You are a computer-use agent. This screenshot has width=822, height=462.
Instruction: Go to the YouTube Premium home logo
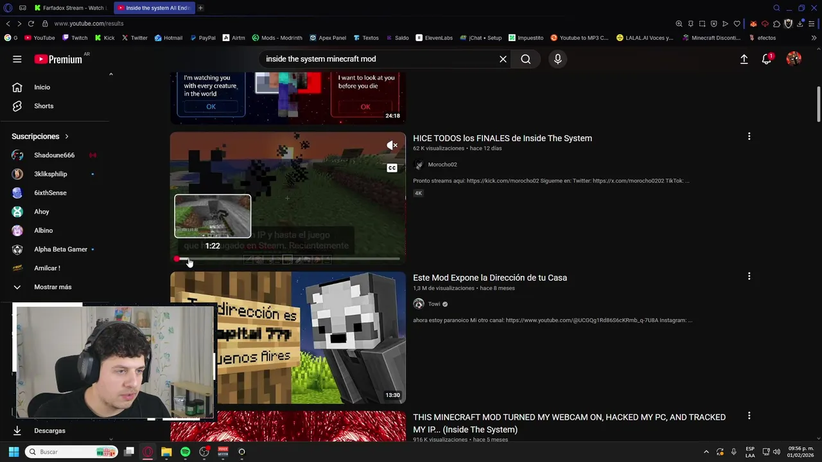coord(58,59)
